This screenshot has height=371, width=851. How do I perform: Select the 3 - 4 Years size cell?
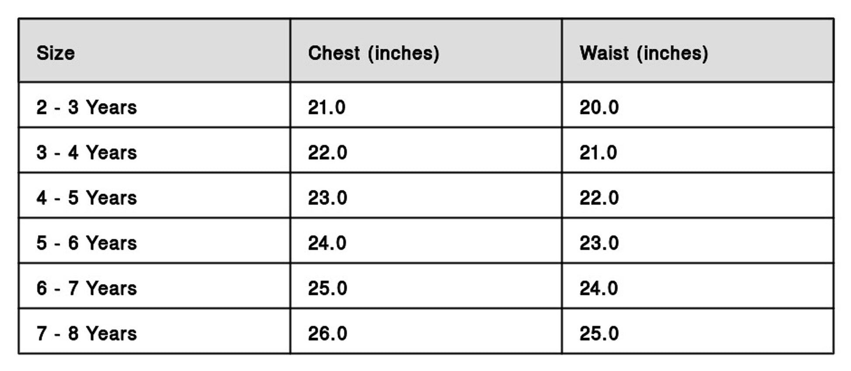[87, 153]
